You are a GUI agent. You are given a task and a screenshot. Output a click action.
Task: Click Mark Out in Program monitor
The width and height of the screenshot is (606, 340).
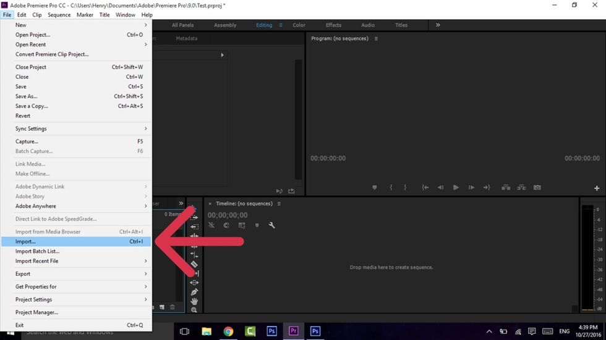[405, 188]
